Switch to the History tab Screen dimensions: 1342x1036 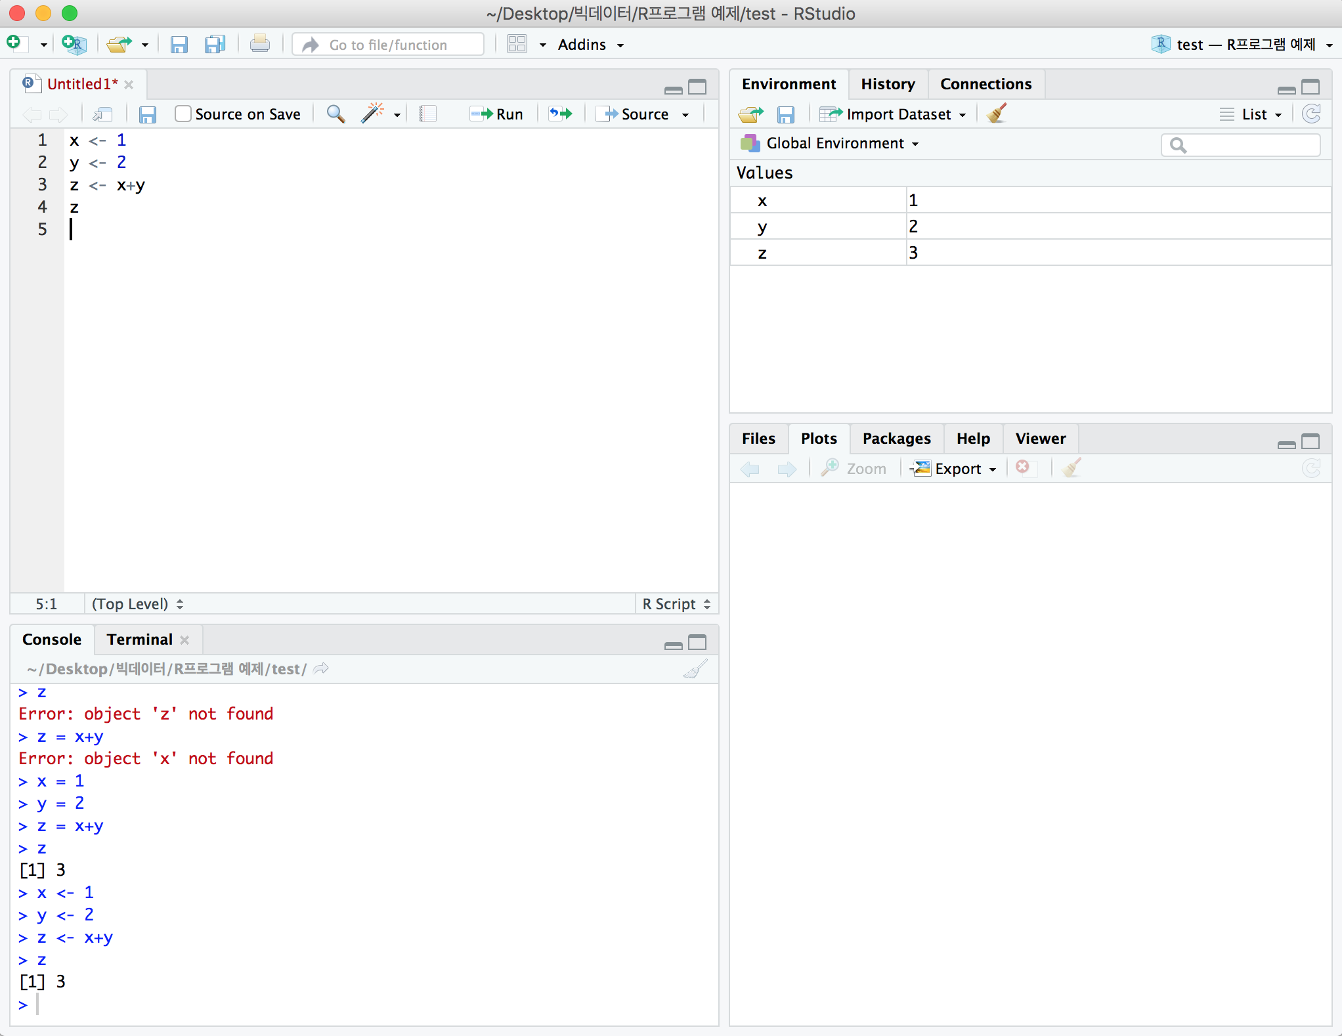(887, 83)
